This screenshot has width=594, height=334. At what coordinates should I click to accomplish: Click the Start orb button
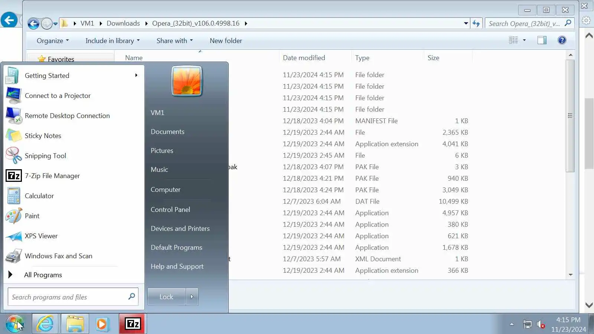pyautogui.click(x=15, y=324)
